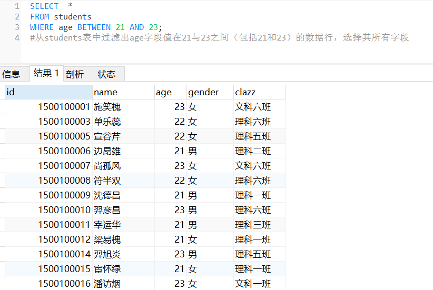Image resolution: width=433 pixels, height=290 pixels.
Task: Select the 结果 1 tab
Action: [x=46, y=73]
